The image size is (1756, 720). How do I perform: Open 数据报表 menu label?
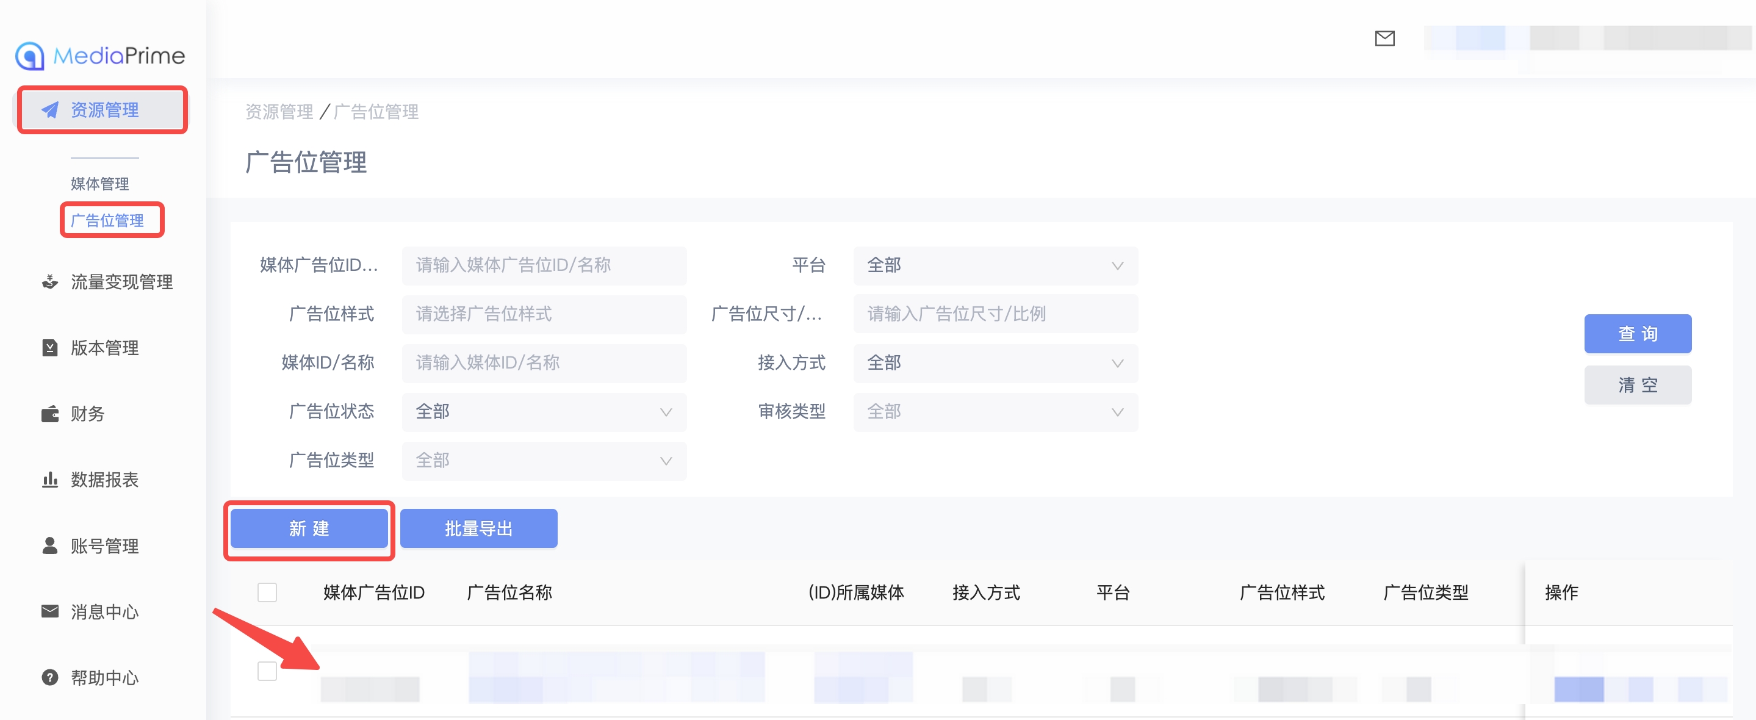click(x=105, y=480)
